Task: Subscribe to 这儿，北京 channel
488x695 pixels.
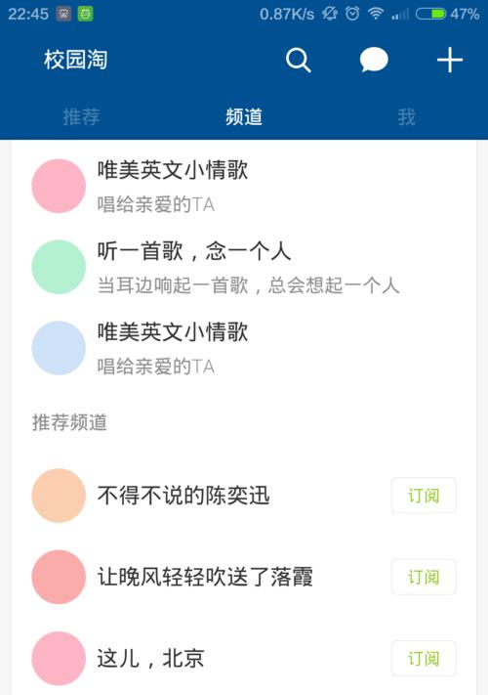Action: coord(424,659)
